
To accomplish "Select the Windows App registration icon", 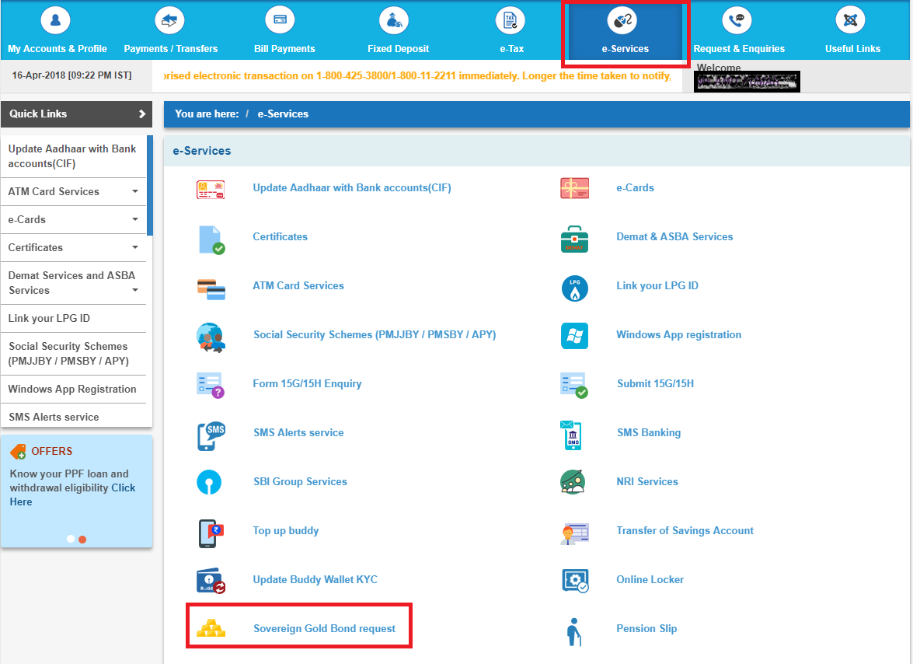I will click(575, 336).
